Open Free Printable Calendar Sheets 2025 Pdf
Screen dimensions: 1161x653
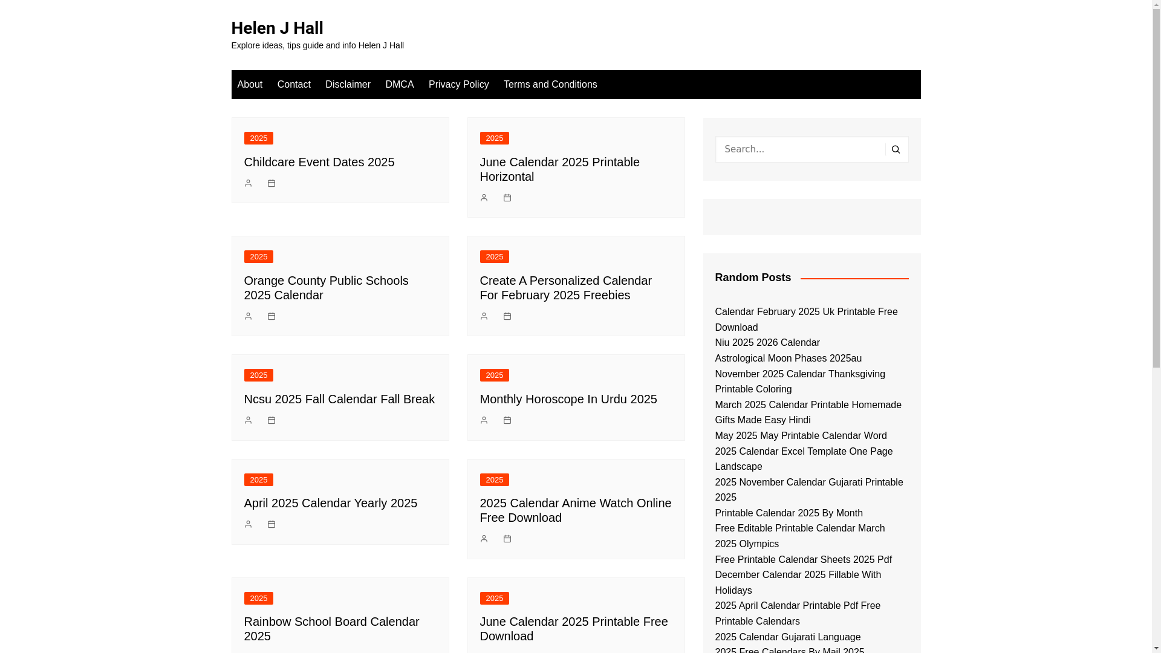pyautogui.click(x=803, y=560)
